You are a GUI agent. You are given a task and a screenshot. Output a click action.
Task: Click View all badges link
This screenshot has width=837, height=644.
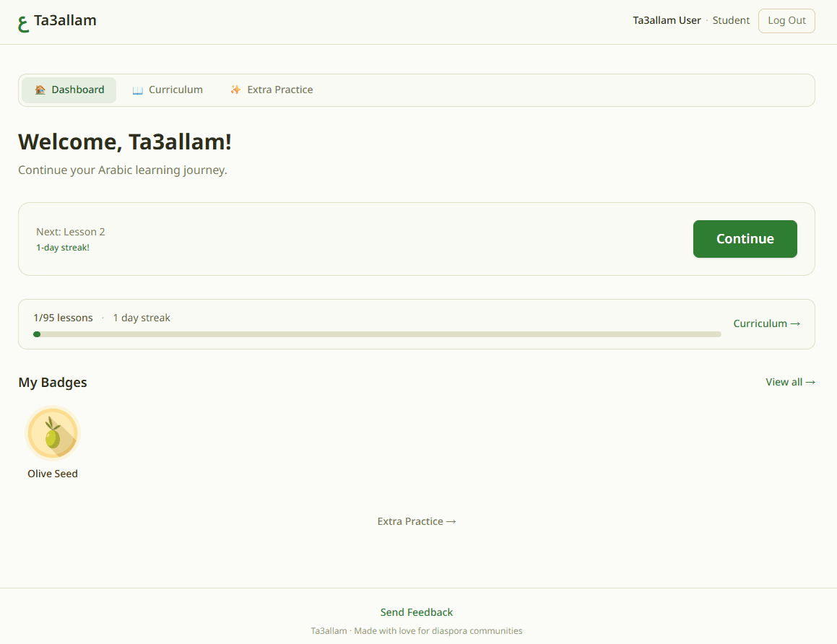(790, 382)
